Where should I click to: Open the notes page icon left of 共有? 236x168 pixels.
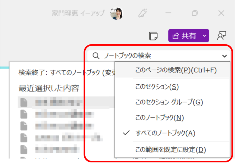click(x=153, y=36)
